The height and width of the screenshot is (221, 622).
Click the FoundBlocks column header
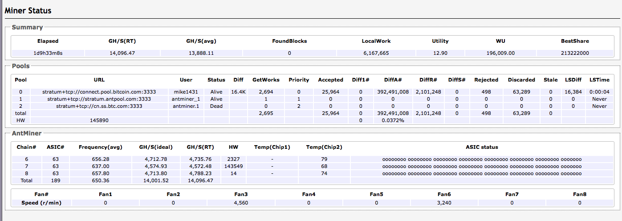(x=289, y=41)
